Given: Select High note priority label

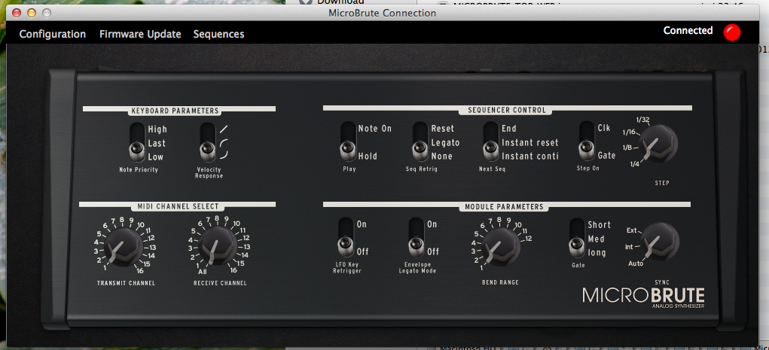Looking at the screenshot, I should click(157, 129).
